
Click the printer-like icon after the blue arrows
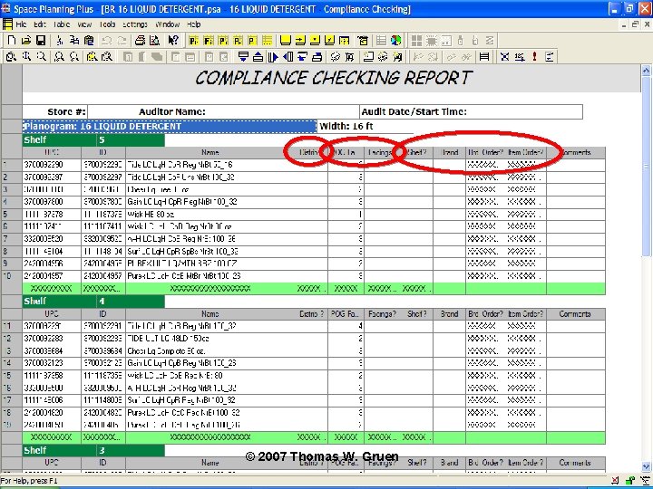317,56
